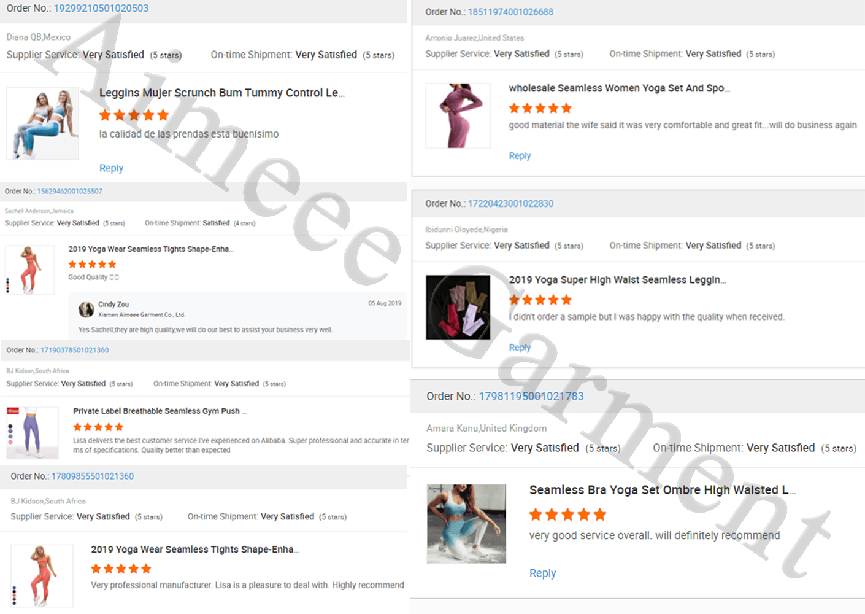Open Seamless Bra Yoga Set Ombre title

(663, 490)
